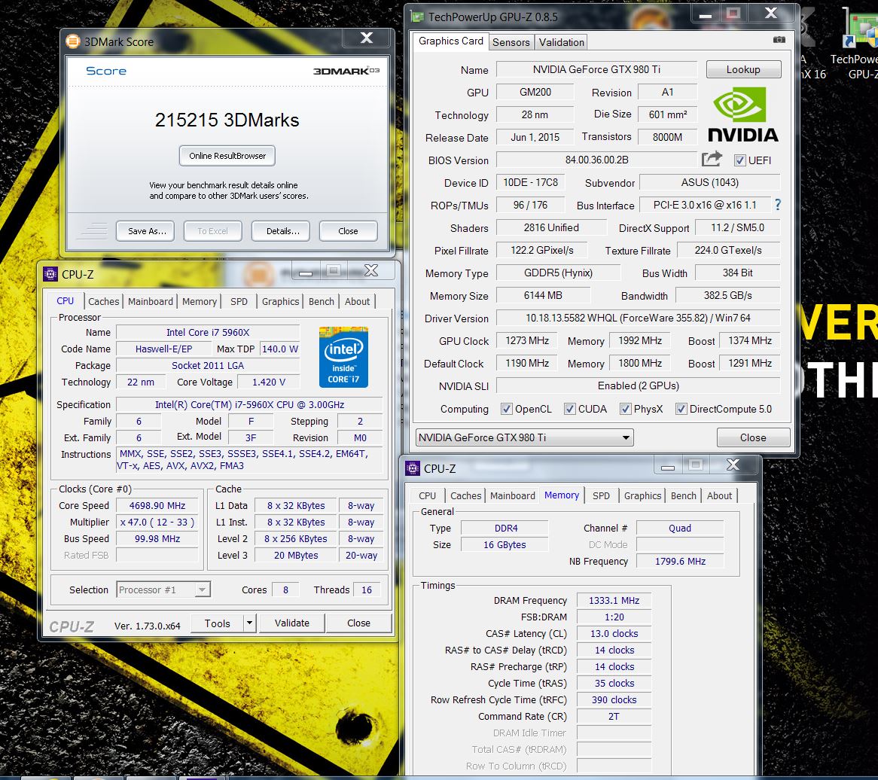Click the Core Voltage value 1.420 V
This screenshot has width=878, height=780.
click(269, 382)
